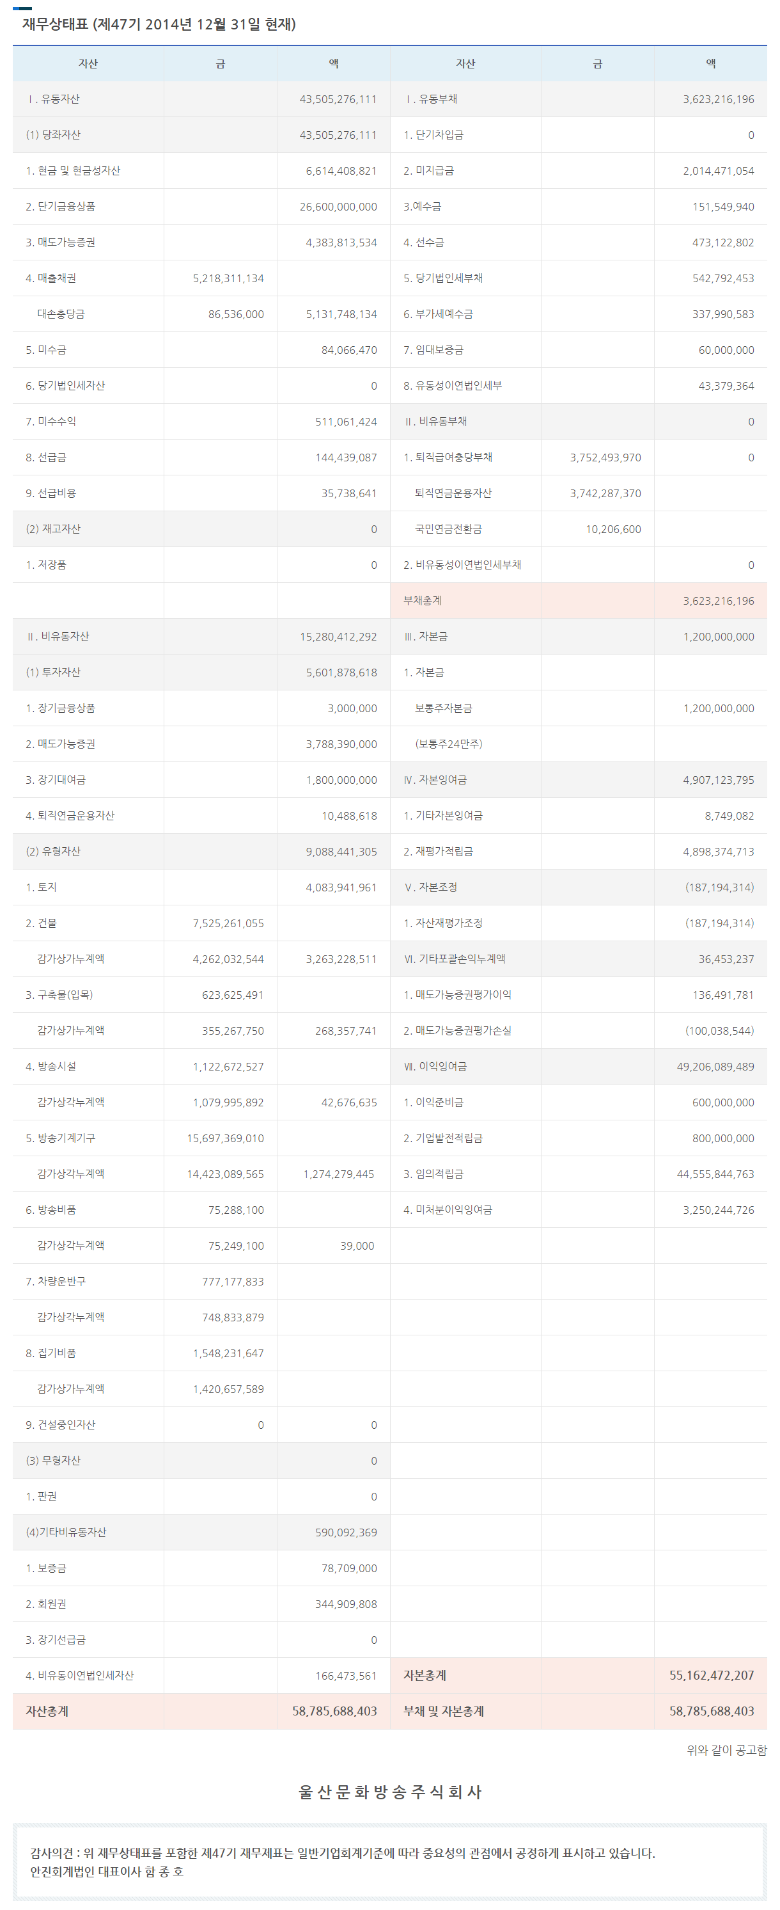Select the Ⅰ. 유동자산 row label
Image resolution: width=780 pixels, height=1910 pixels.
53,99
